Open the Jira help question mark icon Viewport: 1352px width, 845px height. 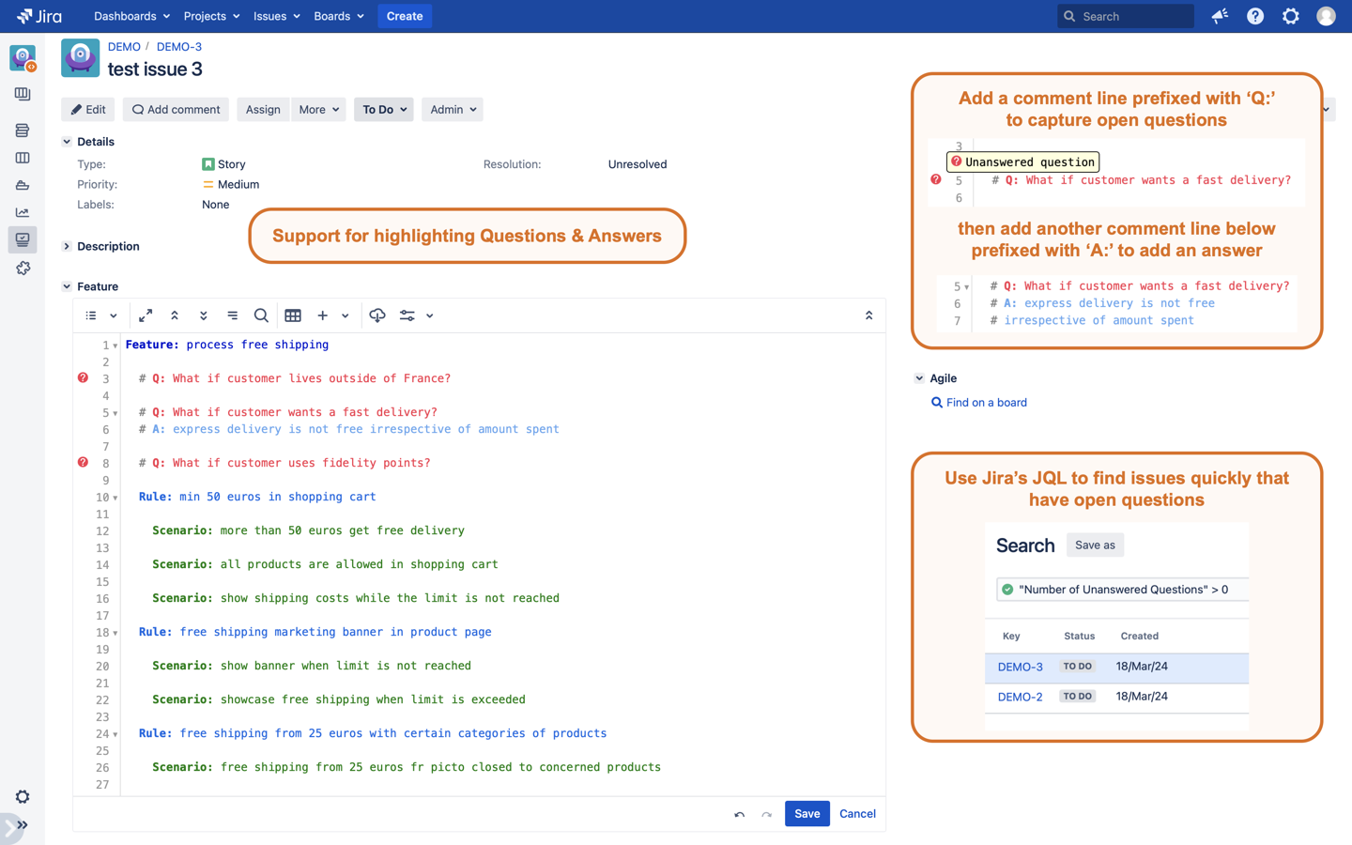coord(1255,16)
